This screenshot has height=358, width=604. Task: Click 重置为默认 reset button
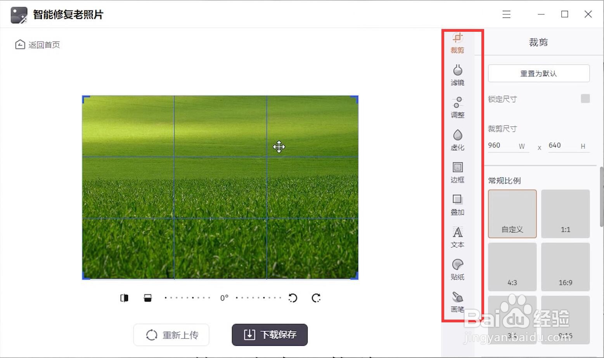tap(539, 73)
